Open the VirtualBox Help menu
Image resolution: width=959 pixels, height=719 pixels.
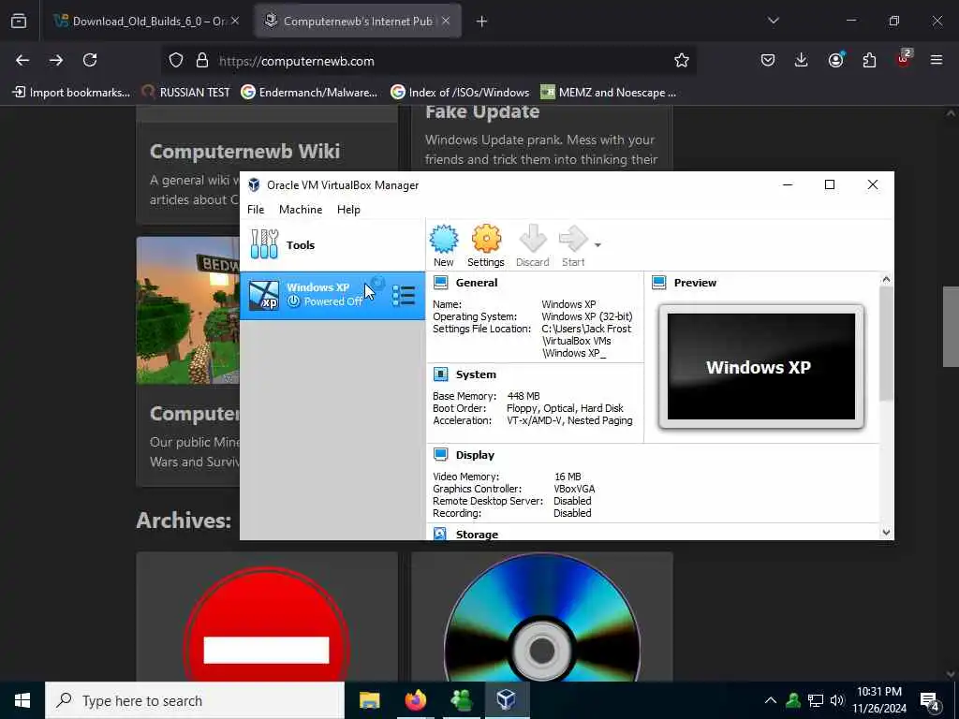(x=348, y=209)
